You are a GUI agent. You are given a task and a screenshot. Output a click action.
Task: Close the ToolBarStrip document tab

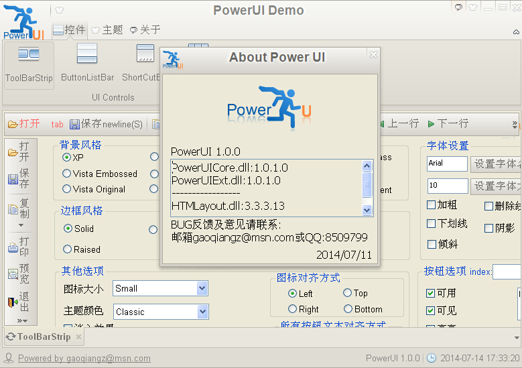pyautogui.click(x=78, y=337)
